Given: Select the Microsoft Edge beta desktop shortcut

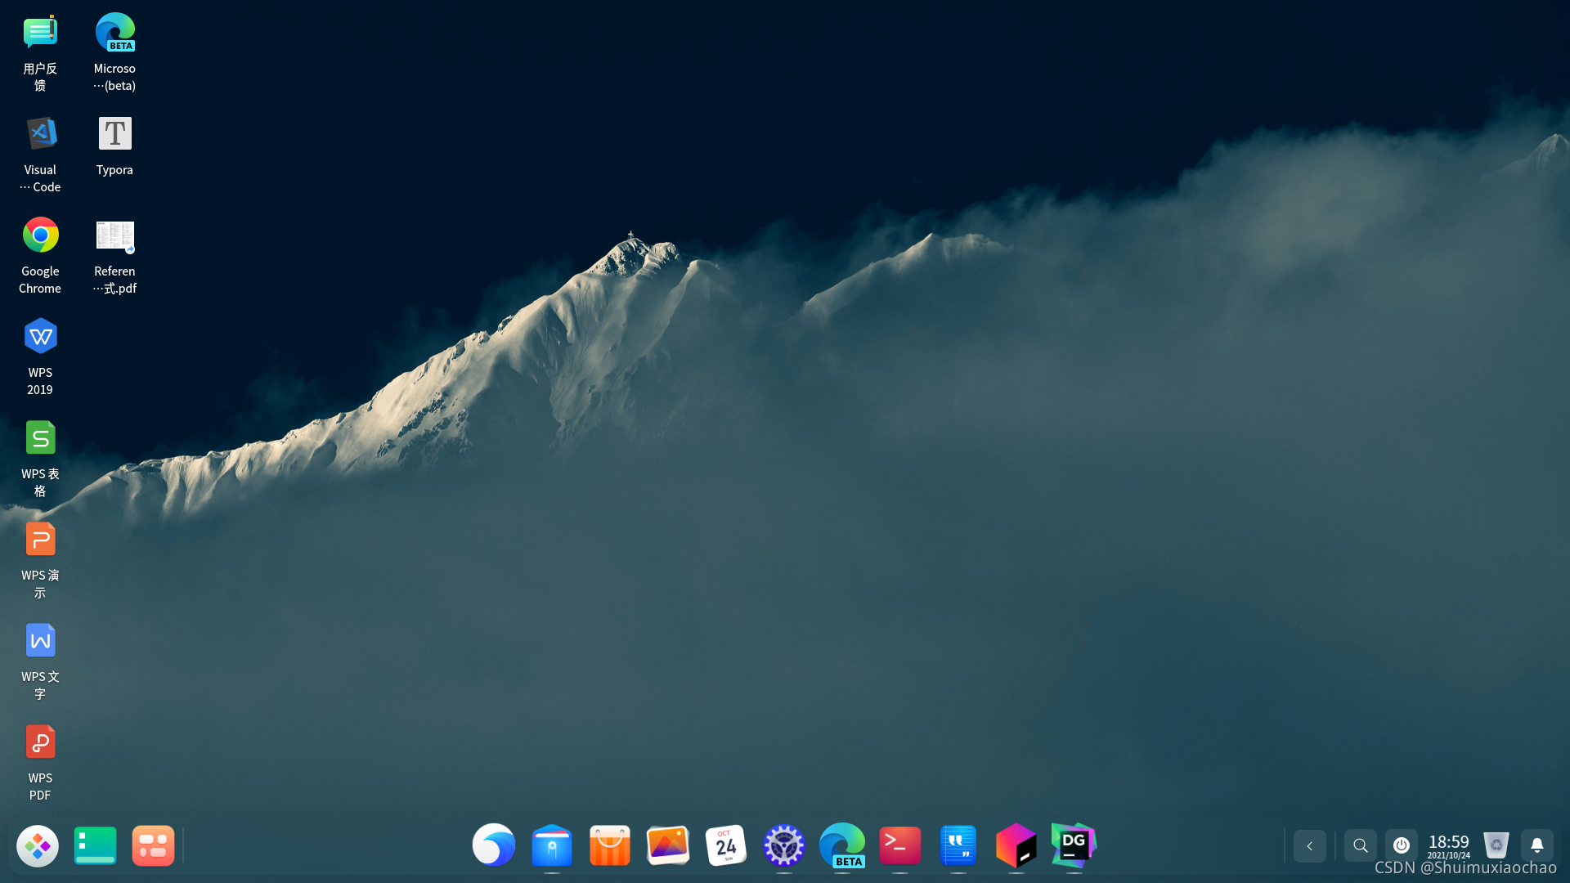Looking at the screenshot, I should (x=114, y=52).
